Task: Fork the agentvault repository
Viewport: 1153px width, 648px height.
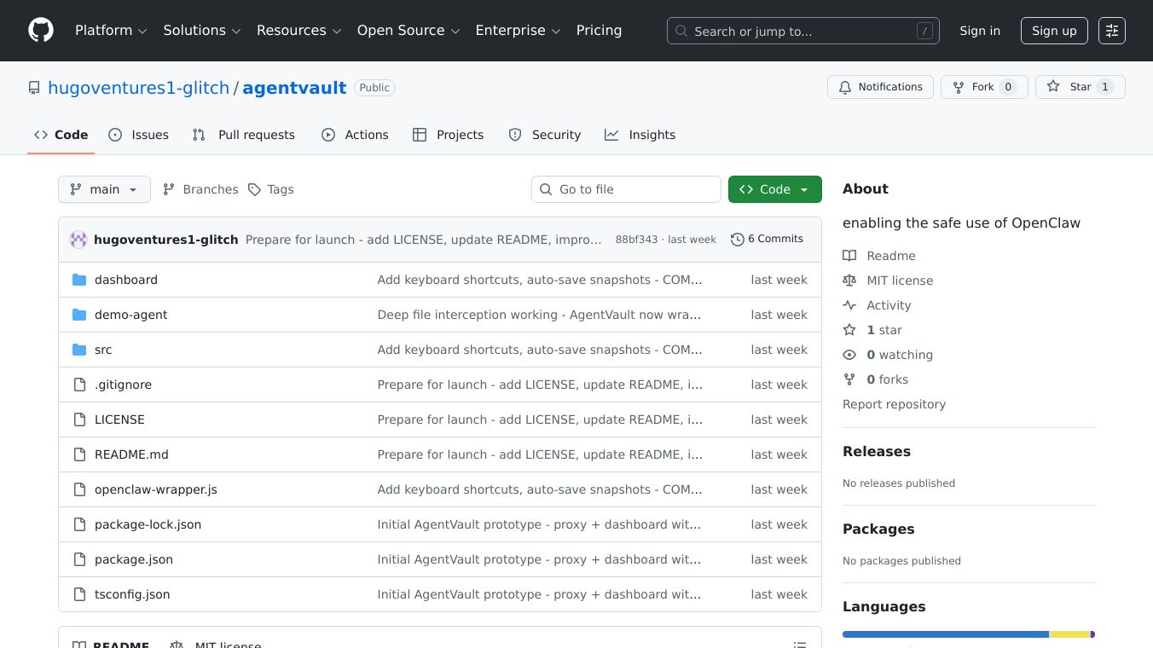Action: pos(983,87)
